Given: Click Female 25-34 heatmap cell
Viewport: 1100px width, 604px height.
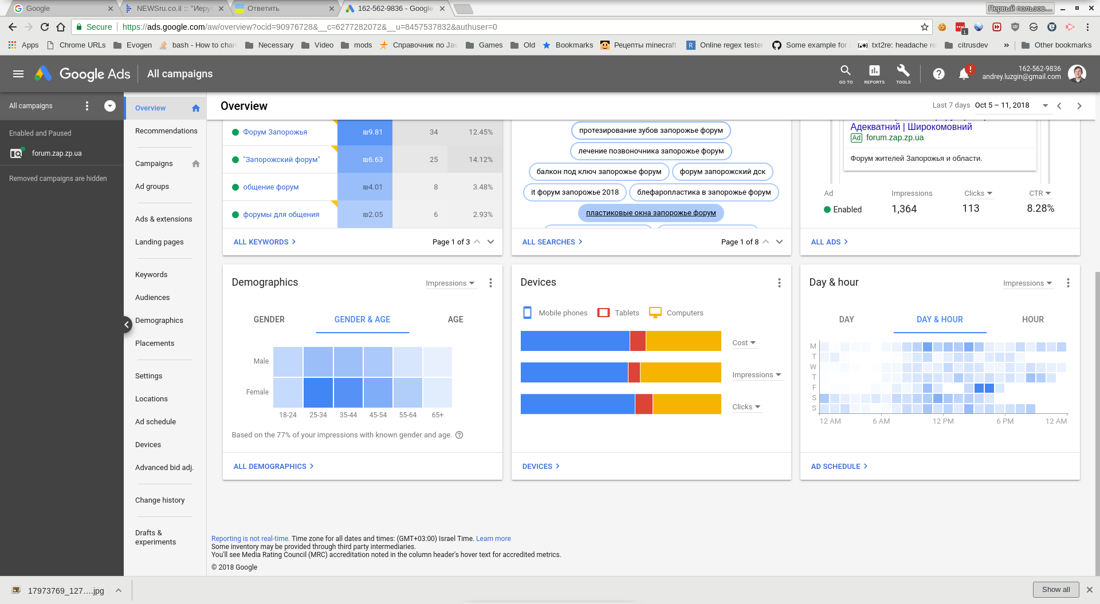Looking at the screenshot, I should (x=318, y=392).
